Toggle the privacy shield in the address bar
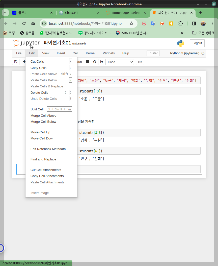This screenshot has width=218, height=266. point(144,23)
